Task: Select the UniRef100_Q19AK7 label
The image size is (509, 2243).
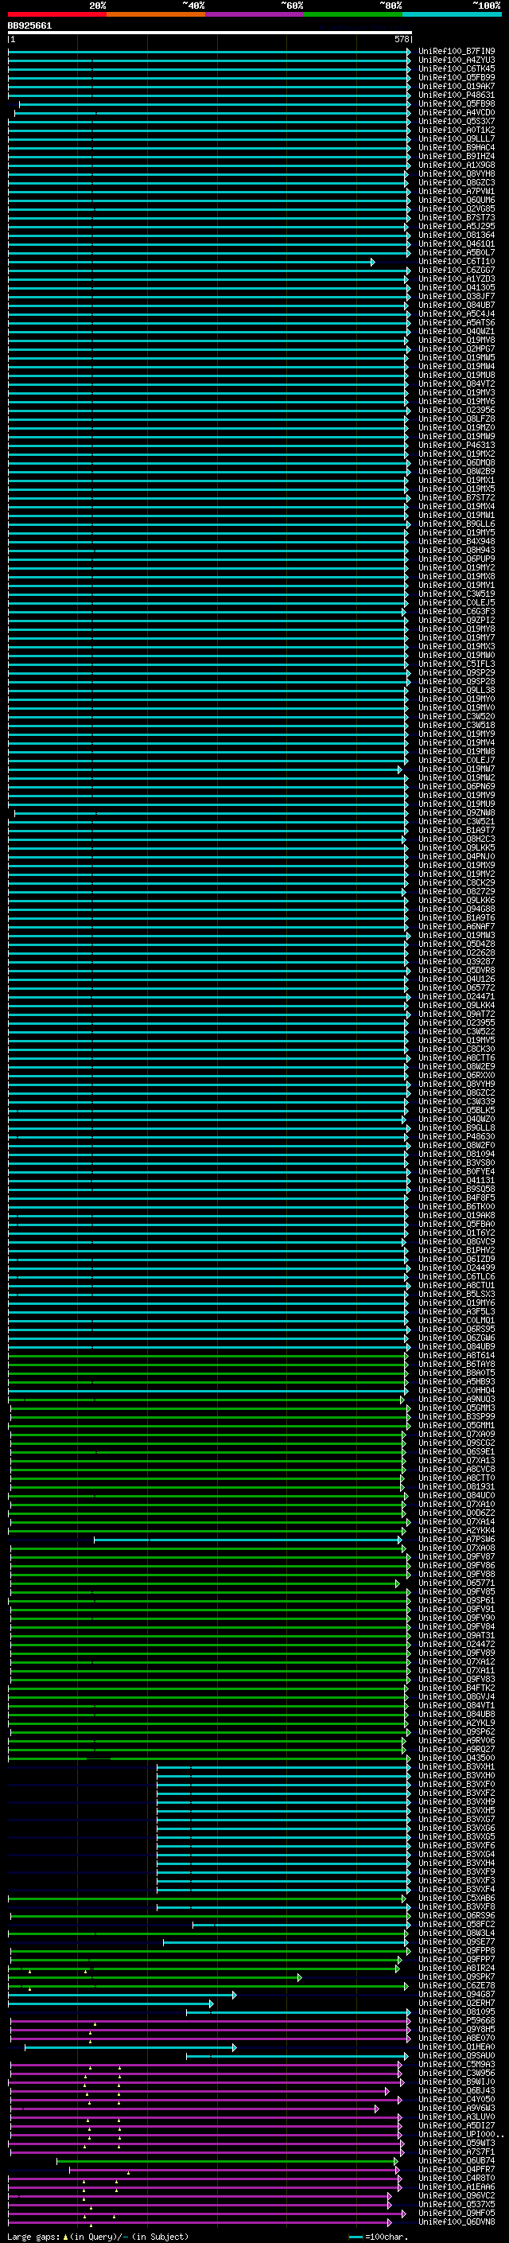Action: 457,86
